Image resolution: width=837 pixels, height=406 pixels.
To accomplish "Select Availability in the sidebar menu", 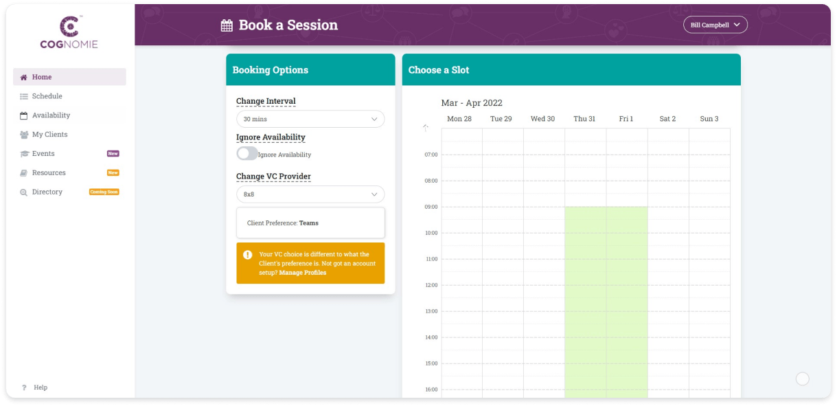I will point(51,115).
